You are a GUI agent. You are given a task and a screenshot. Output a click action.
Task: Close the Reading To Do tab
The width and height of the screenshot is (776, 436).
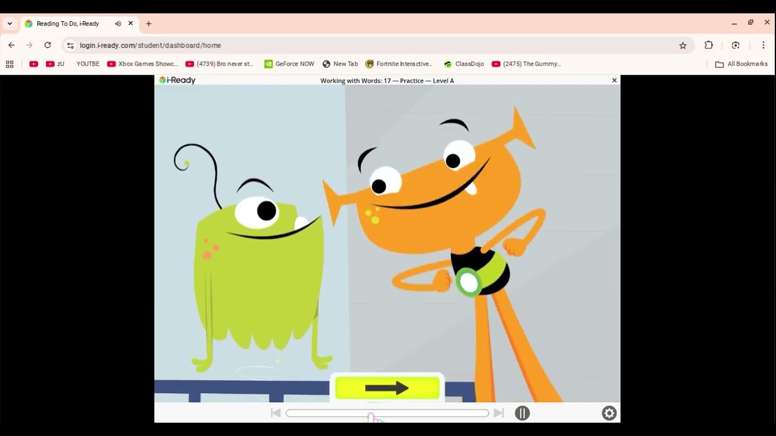coord(130,24)
